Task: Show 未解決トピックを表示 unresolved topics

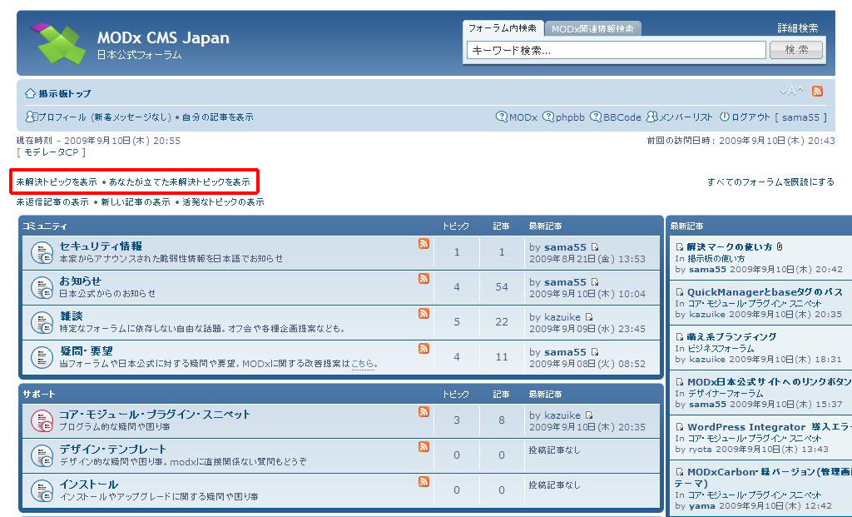Action: coord(57,181)
